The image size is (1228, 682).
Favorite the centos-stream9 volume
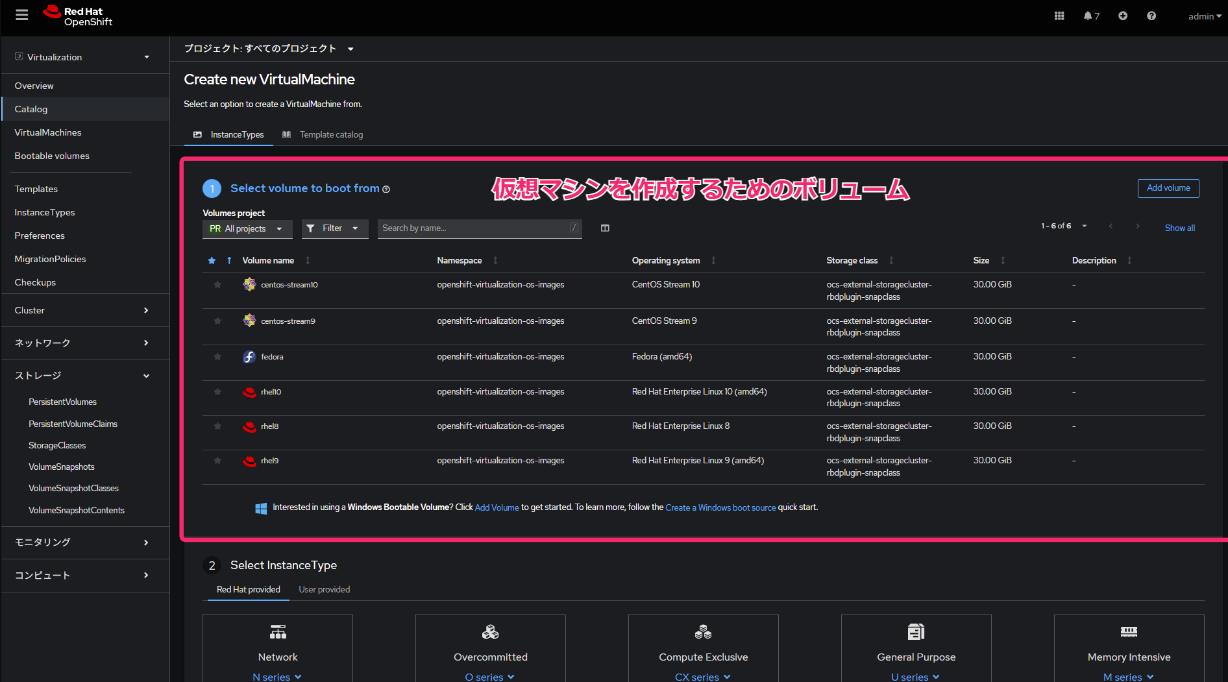[x=217, y=321]
